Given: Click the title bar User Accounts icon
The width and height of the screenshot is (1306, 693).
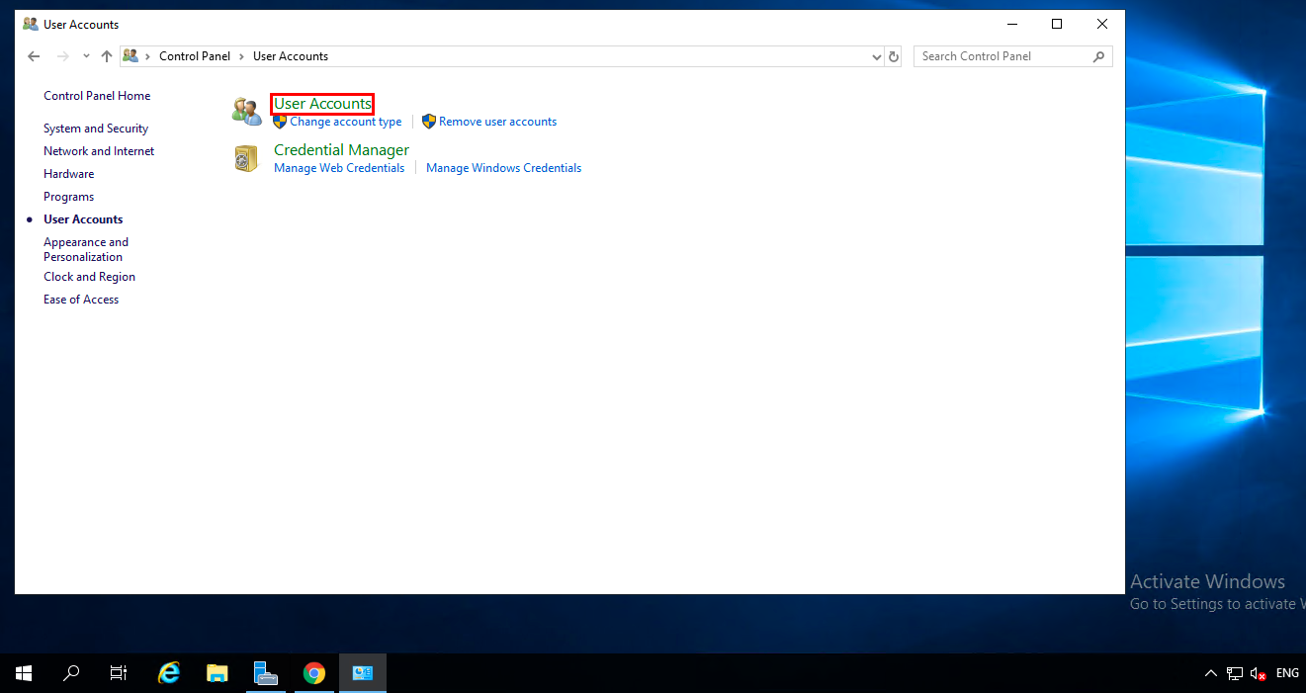Looking at the screenshot, I should tap(31, 24).
